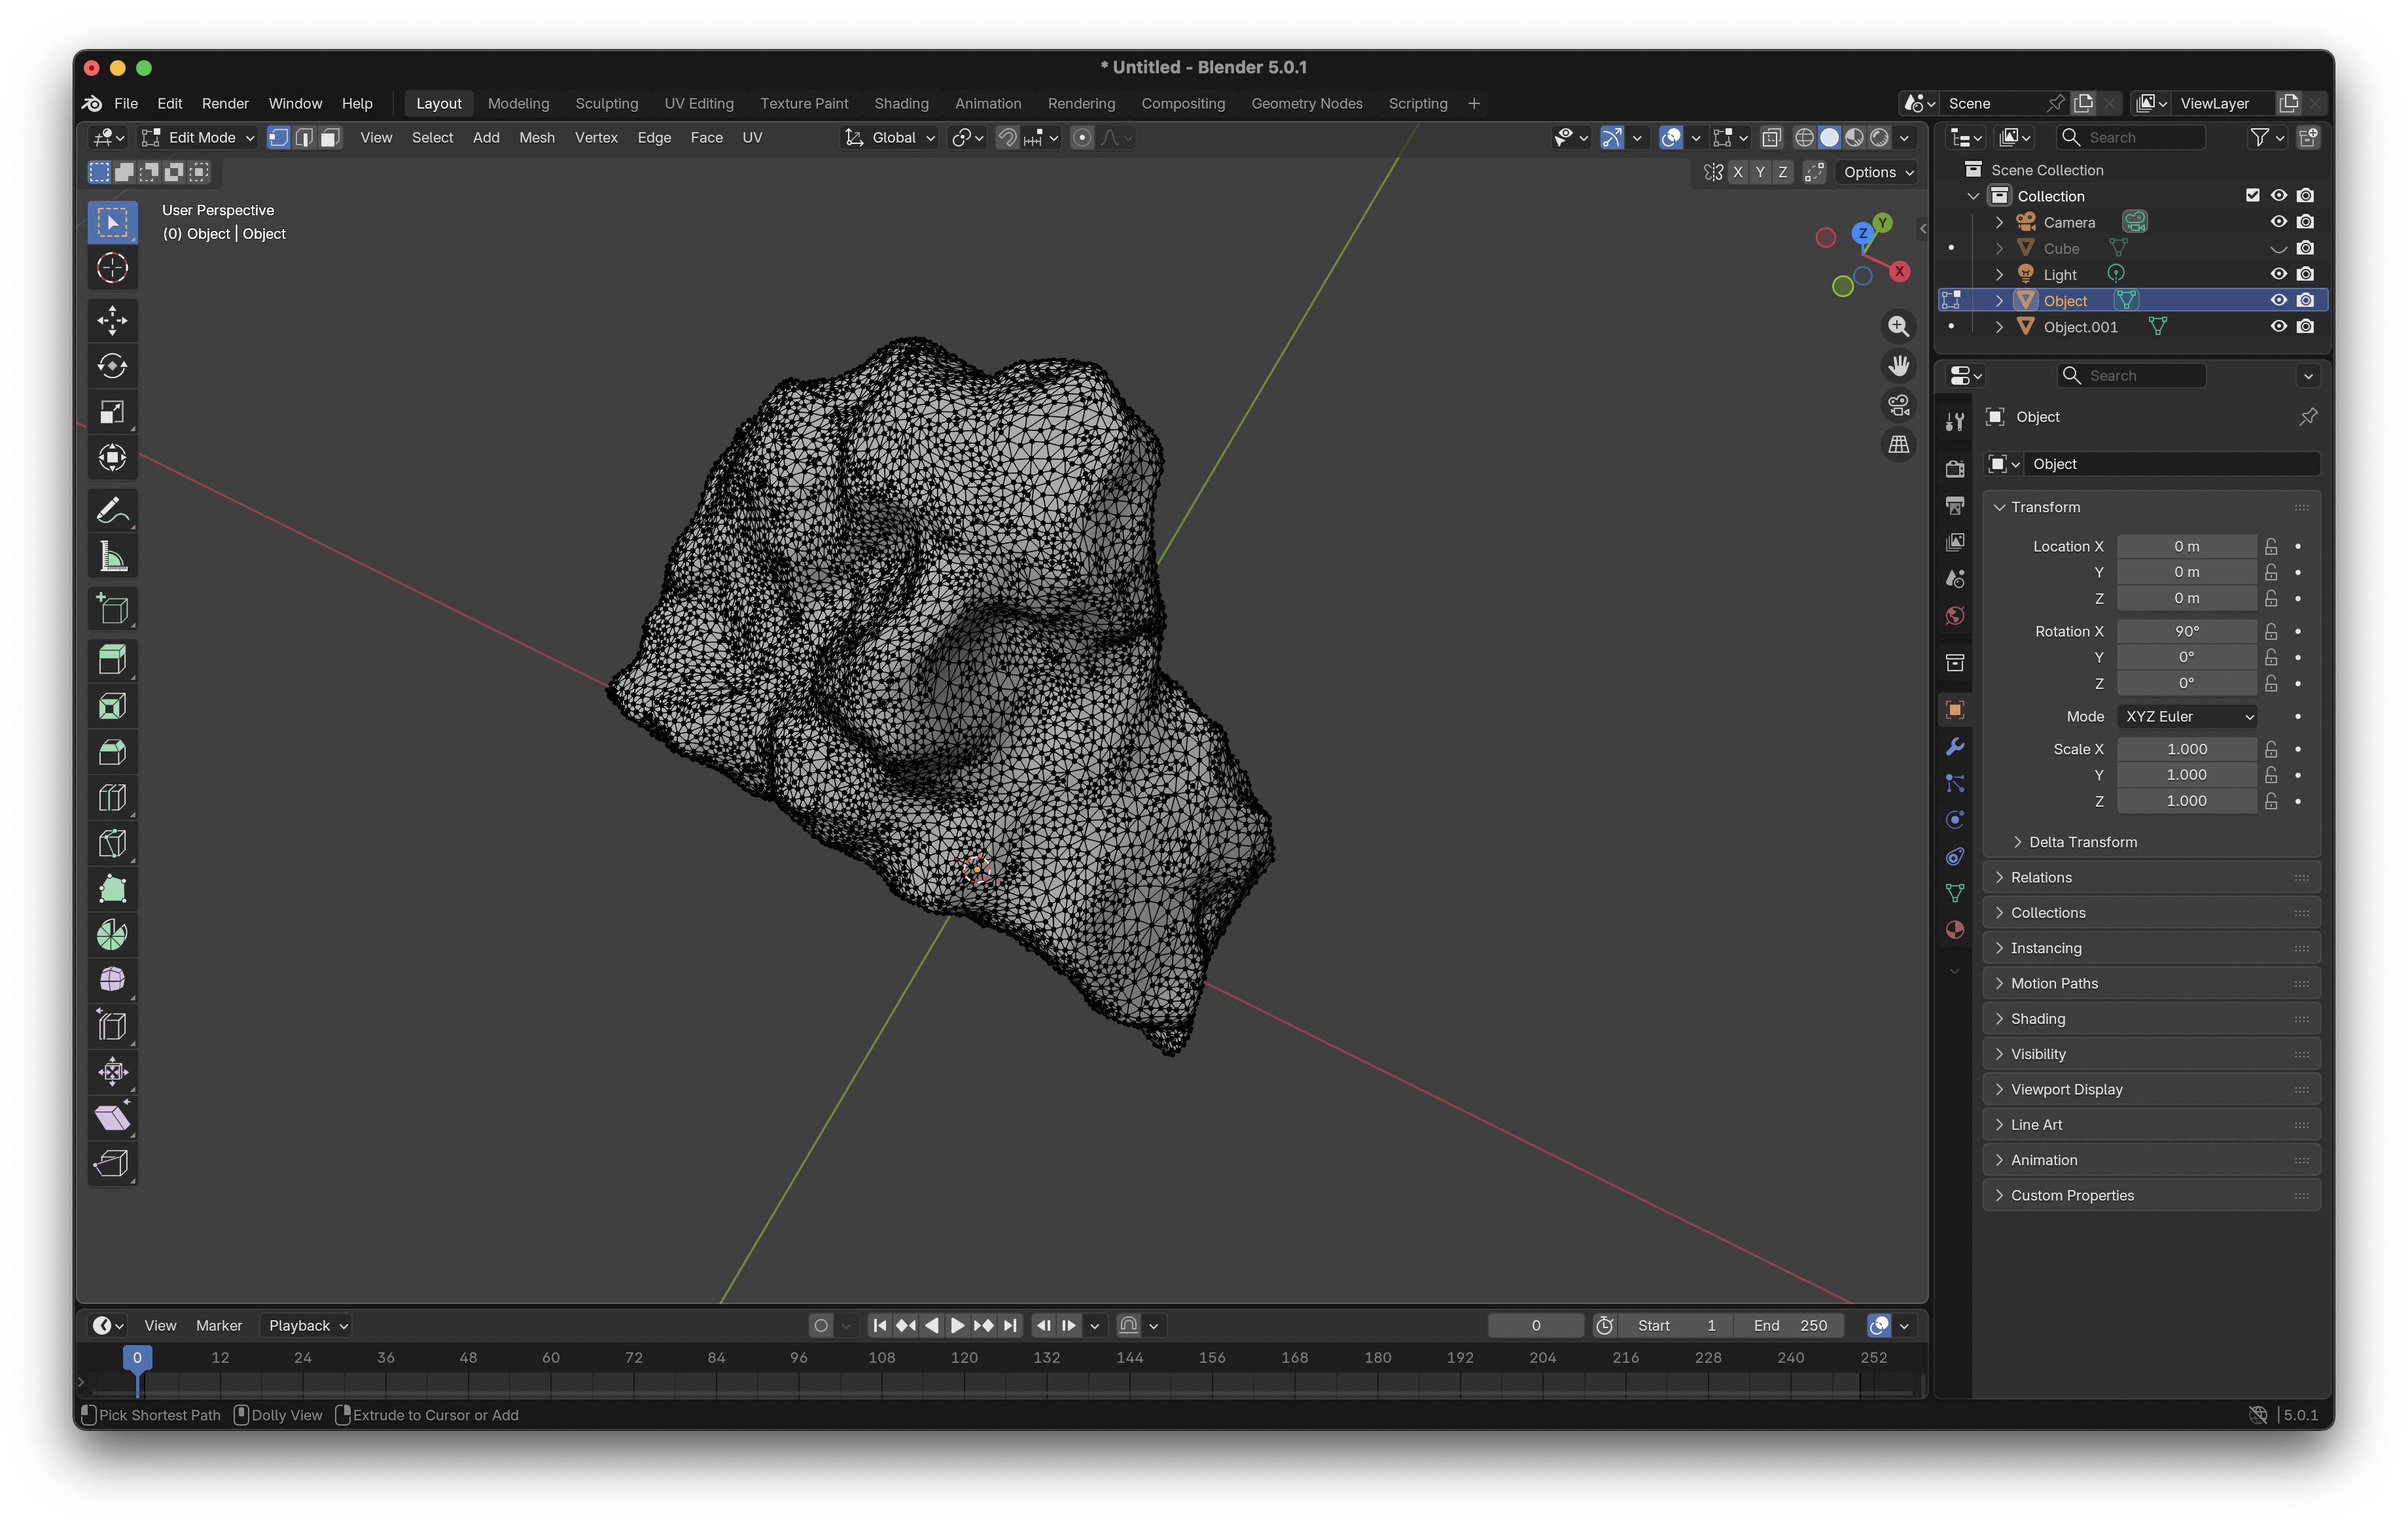Viewport: 2408px width, 1527px height.
Task: Uncheck the Collection exclude checkbox
Action: pyautogui.click(x=2252, y=196)
